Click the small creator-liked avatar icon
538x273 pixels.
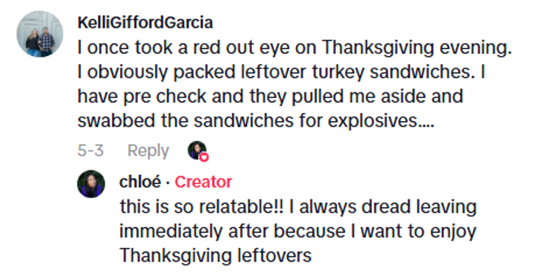coord(197,150)
